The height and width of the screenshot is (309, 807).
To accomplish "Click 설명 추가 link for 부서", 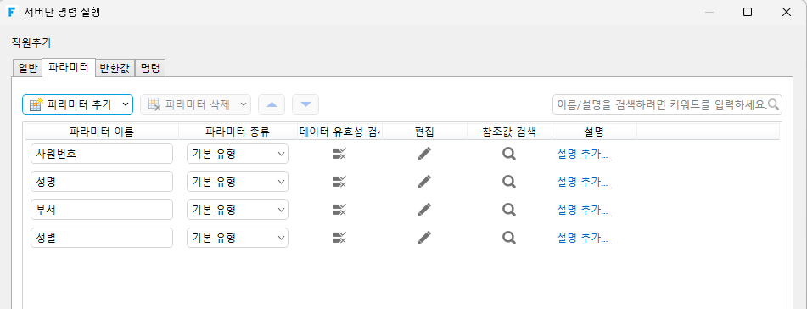I will [584, 210].
